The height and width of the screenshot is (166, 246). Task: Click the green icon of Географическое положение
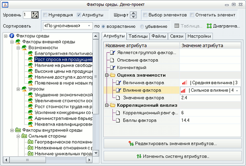point(30,142)
